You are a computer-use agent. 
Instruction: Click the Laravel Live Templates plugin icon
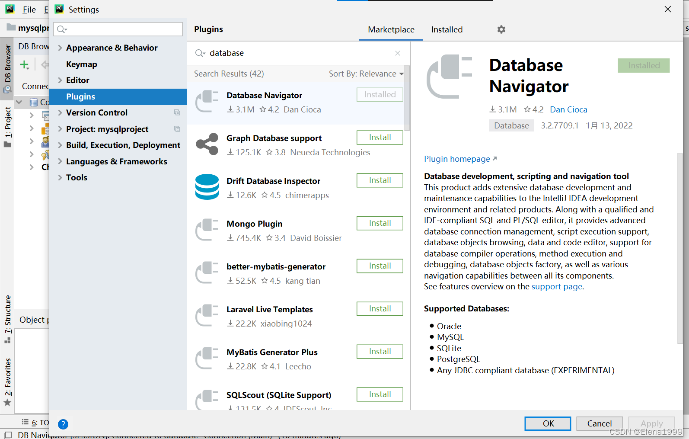(207, 315)
